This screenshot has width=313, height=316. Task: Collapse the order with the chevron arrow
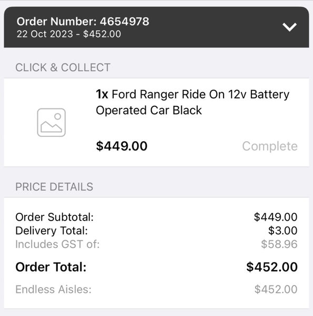coord(289,27)
